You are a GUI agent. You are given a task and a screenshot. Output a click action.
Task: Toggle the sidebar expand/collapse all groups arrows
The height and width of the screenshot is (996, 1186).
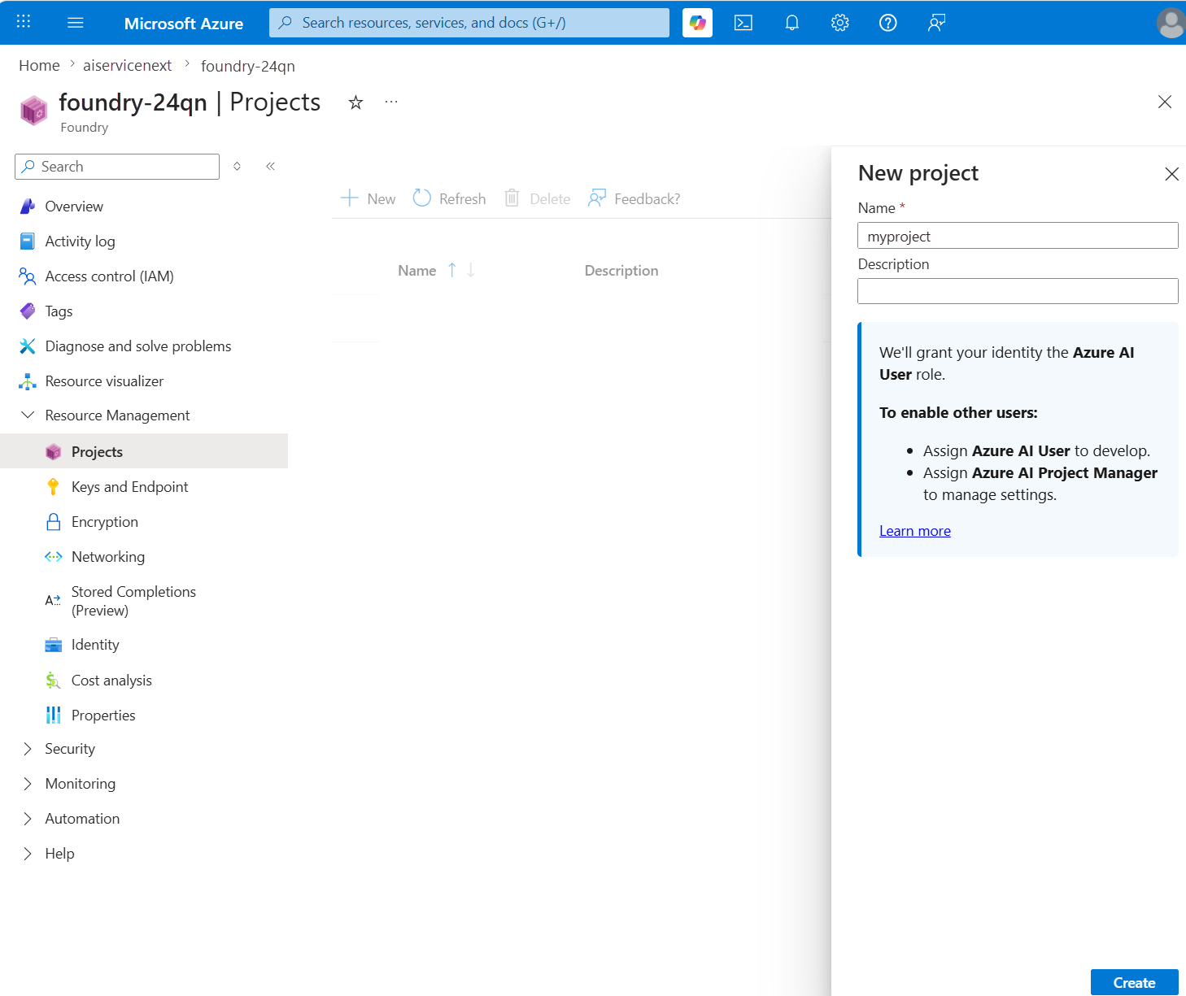click(237, 166)
